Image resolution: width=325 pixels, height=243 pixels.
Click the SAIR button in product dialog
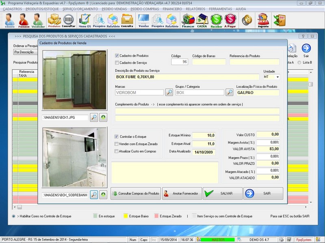pyautogui.click(x=263, y=194)
